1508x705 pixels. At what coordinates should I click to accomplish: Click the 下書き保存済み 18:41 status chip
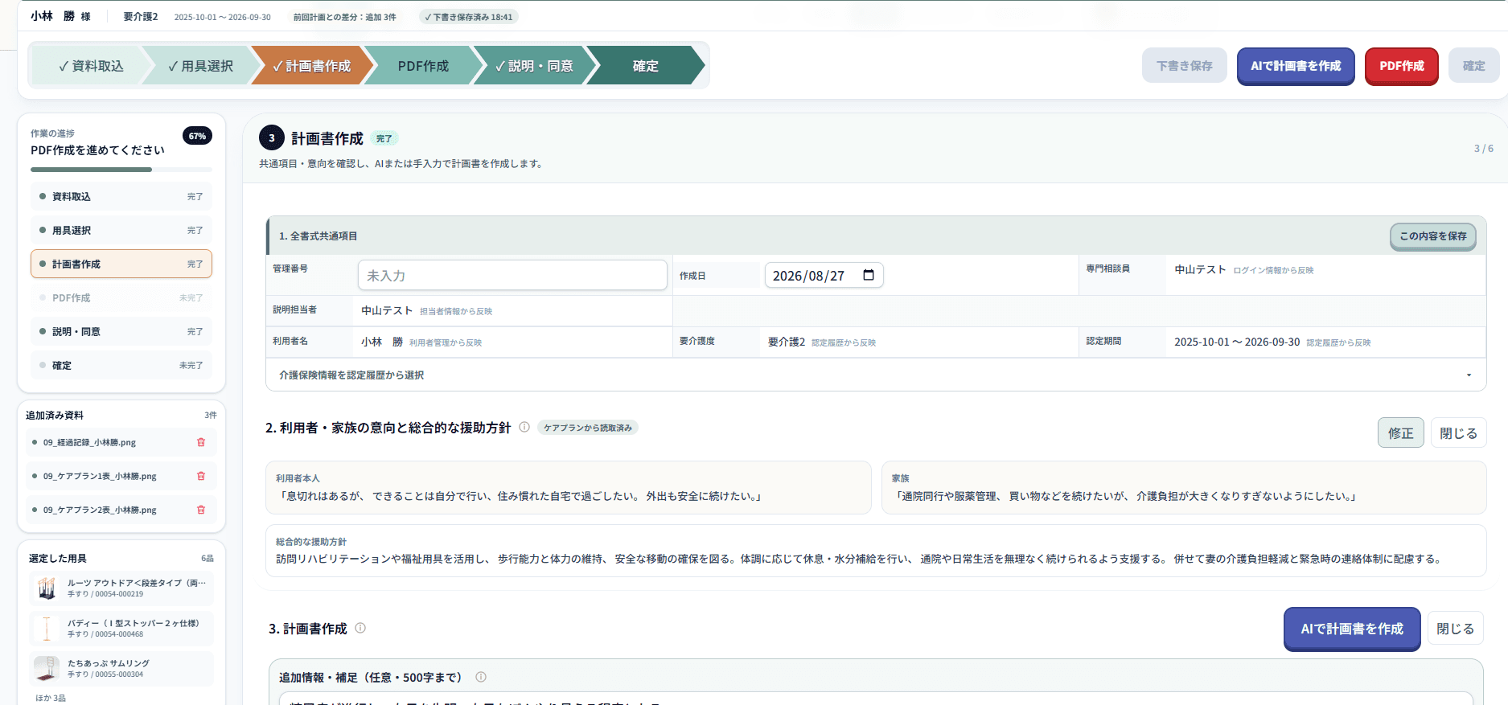click(469, 17)
